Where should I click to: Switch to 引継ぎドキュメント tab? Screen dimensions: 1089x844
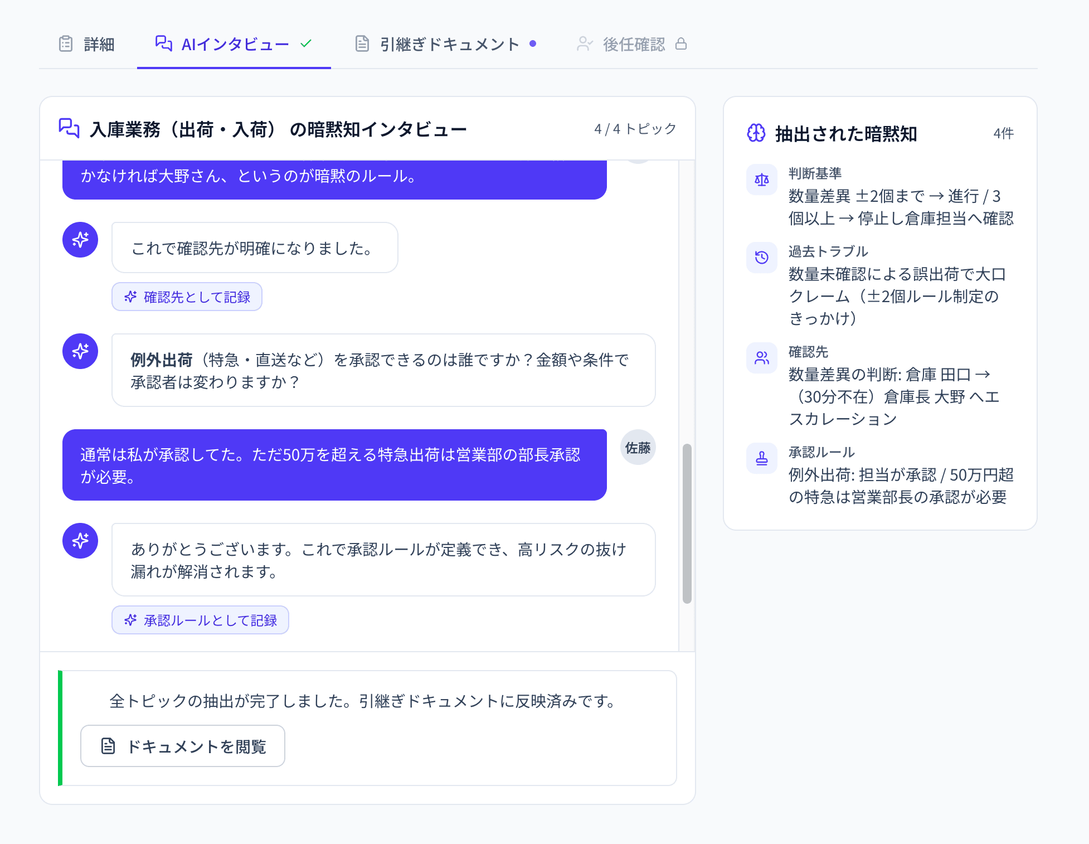click(x=446, y=44)
